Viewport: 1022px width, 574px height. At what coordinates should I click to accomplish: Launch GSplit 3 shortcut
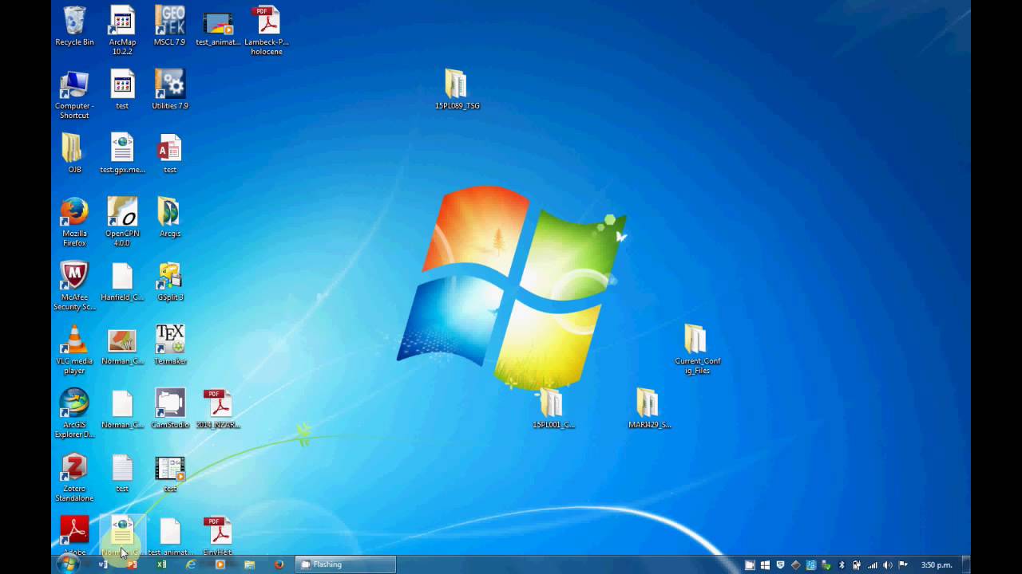coord(169,281)
